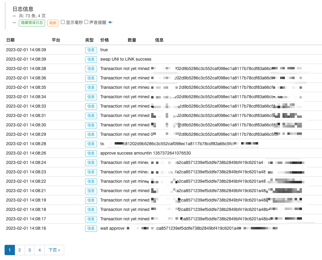Viewport: 322px width, 260px height.
Task: Click the 信息 badge on the 14:08:28 tx row
Action: (x=91, y=144)
